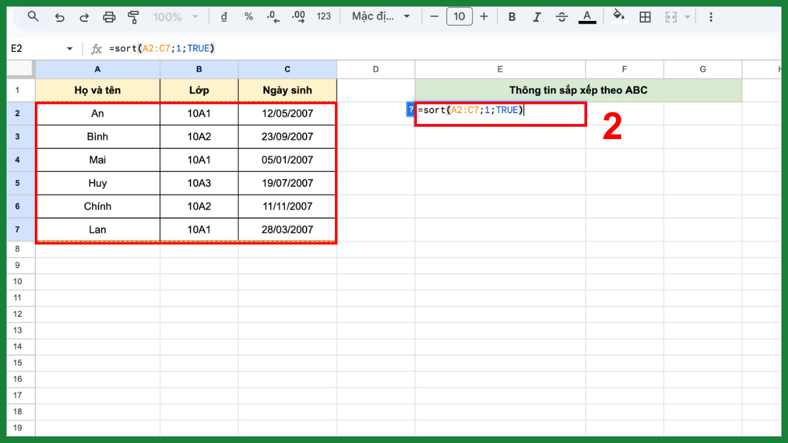Open the more options three-dot menu
Viewport: 788px width, 443px height.
pos(711,16)
